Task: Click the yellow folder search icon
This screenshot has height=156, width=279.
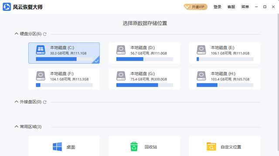Action: (x=211, y=146)
